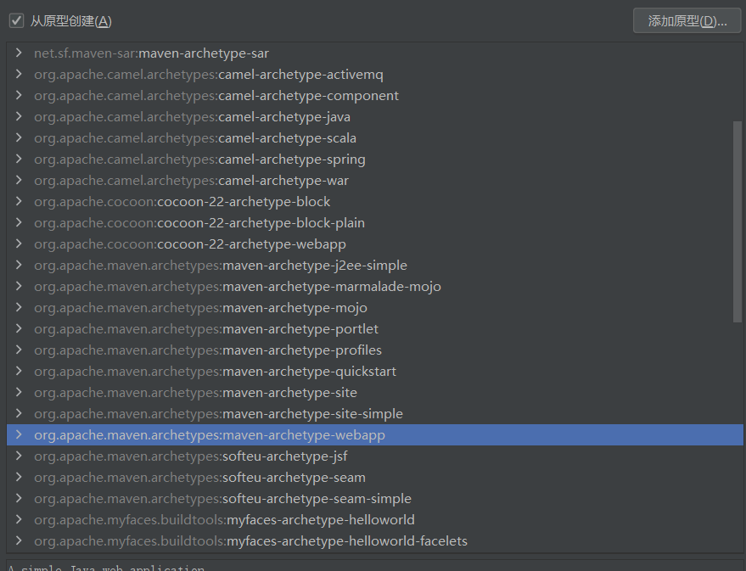Image resolution: width=746 pixels, height=571 pixels.
Task: Expand the camel-archetype-activemq node
Action: (19, 74)
